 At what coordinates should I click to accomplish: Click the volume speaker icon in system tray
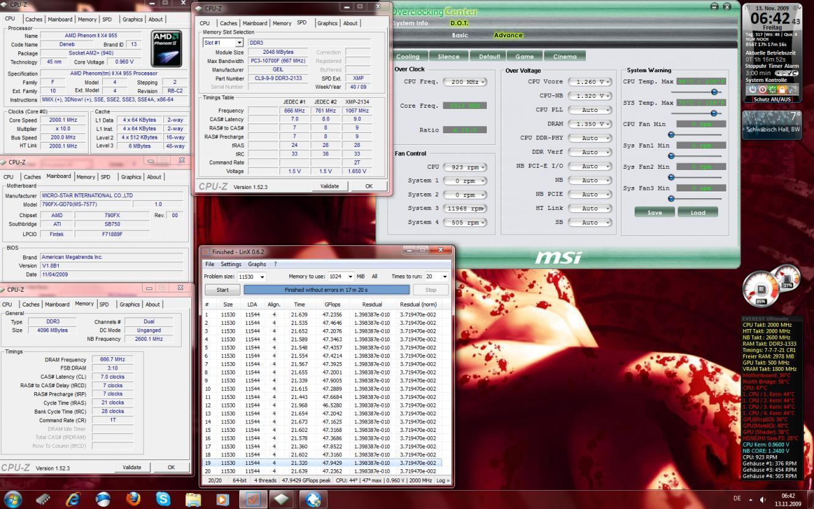coord(763,500)
